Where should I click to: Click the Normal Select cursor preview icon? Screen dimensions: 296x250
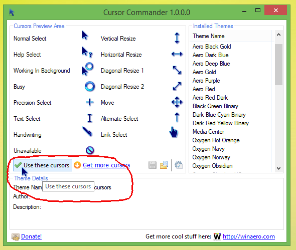(85, 35)
